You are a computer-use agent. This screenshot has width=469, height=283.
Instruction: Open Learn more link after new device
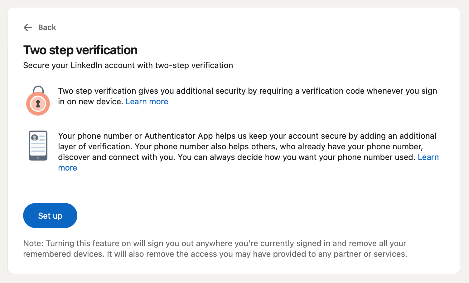(147, 102)
